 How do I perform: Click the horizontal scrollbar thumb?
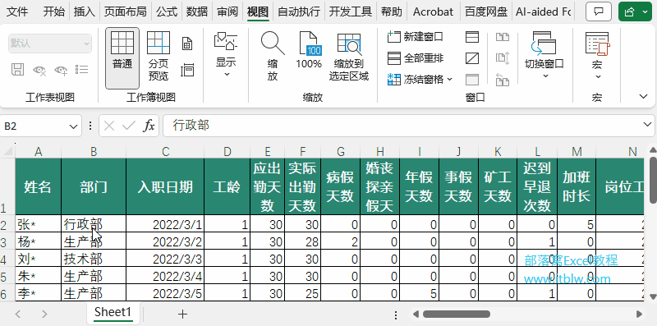point(457,314)
